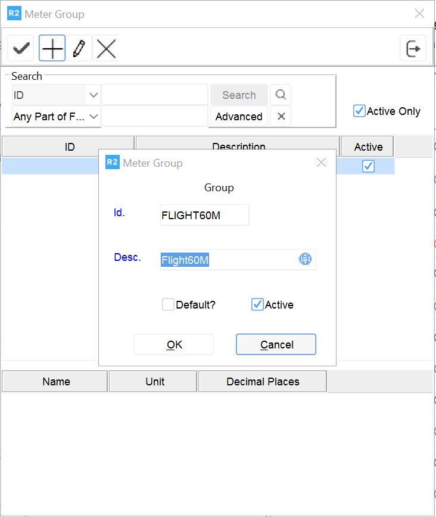Image resolution: width=436 pixels, height=517 pixels.
Task: Click the plus add-new toolbar icon
Action: point(52,49)
